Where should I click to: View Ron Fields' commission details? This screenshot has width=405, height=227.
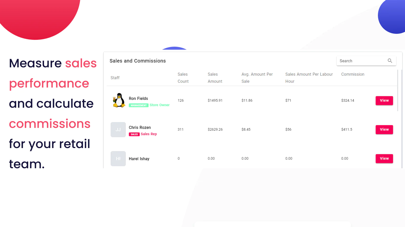coord(384,100)
